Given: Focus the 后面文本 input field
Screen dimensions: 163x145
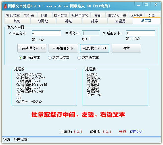Looking at the screenshot, I should point(141,33).
